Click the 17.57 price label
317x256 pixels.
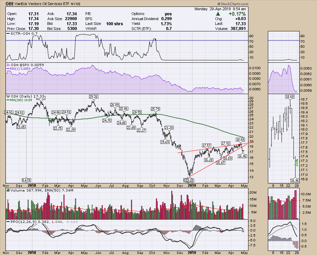[207, 146]
